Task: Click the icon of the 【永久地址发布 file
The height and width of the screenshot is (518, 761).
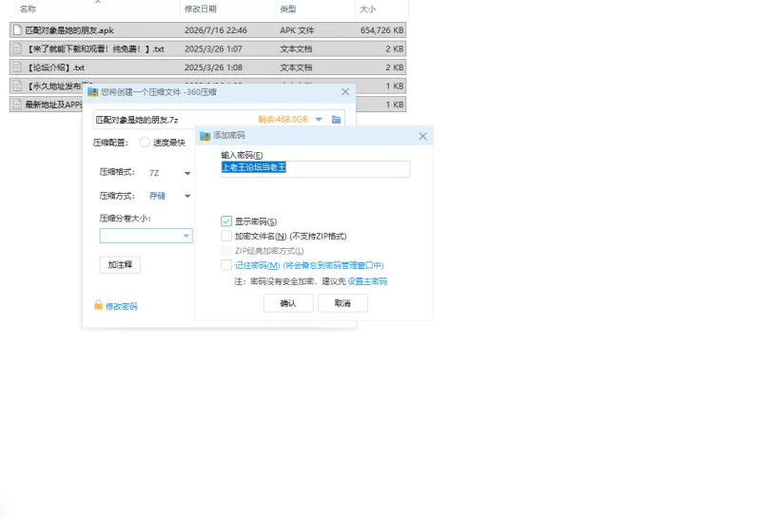Action: point(17,86)
